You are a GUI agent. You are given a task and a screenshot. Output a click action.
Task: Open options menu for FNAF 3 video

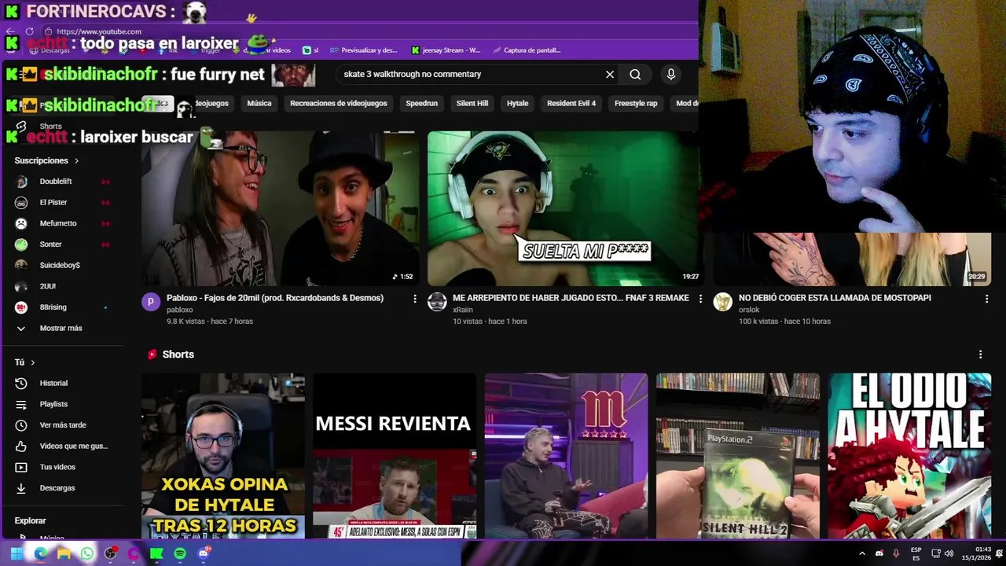[700, 299]
